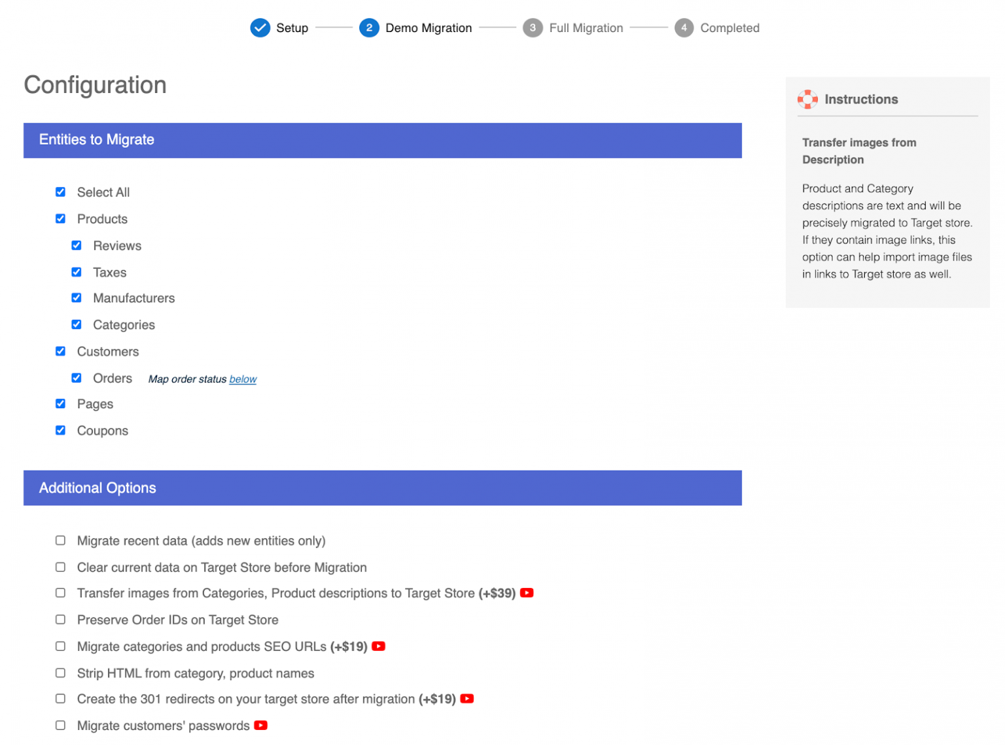Image resolution: width=1005 pixels, height=745 pixels.
Task: Select the Full Migration step circle
Action: click(x=533, y=28)
